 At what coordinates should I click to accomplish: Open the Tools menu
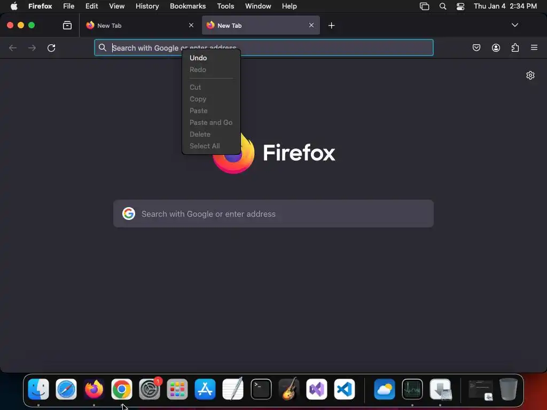tap(225, 6)
